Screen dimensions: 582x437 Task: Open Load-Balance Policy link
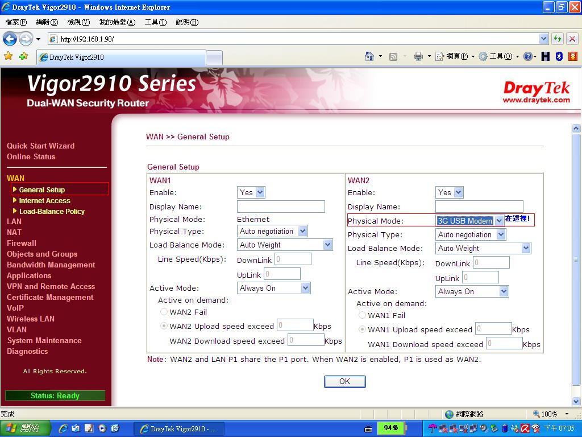coord(52,212)
